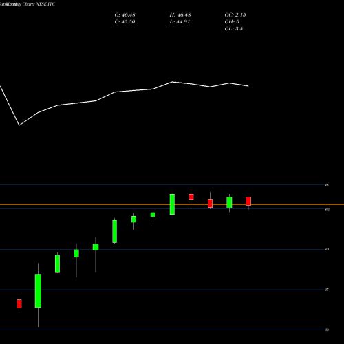Click the lowest dip of the white line
The image size is (344, 344).
coord(19,125)
